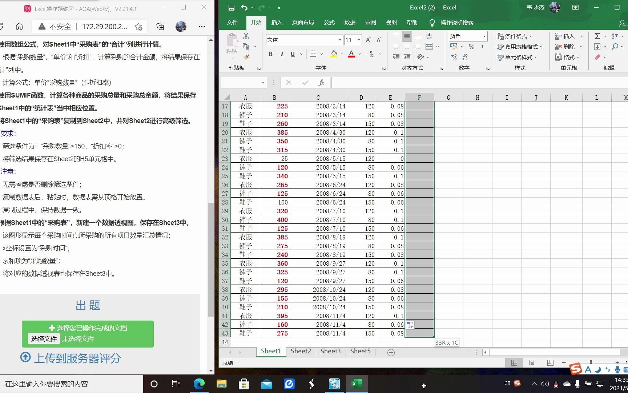The image size is (628, 393).
Task: Open Find with the magnifier icon
Action: click(x=615, y=47)
